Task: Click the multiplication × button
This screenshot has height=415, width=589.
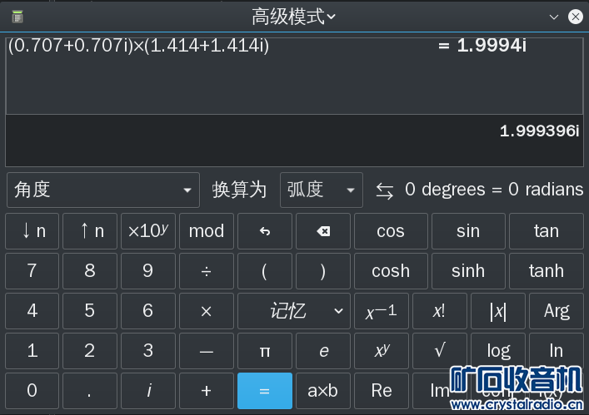Action: [207, 311]
